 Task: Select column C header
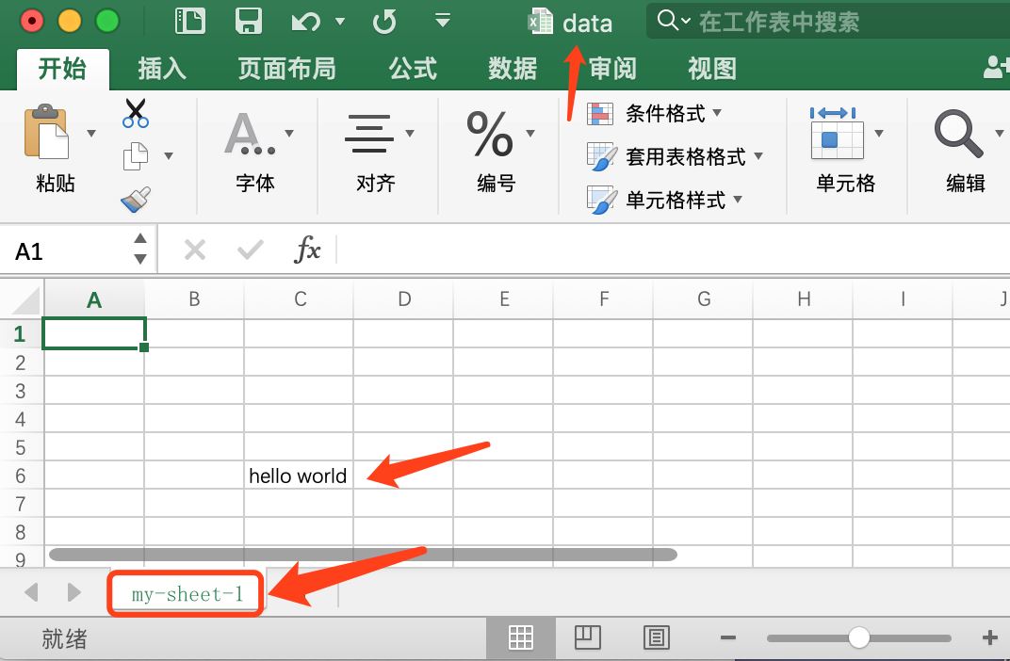pyautogui.click(x=299, y=299)
